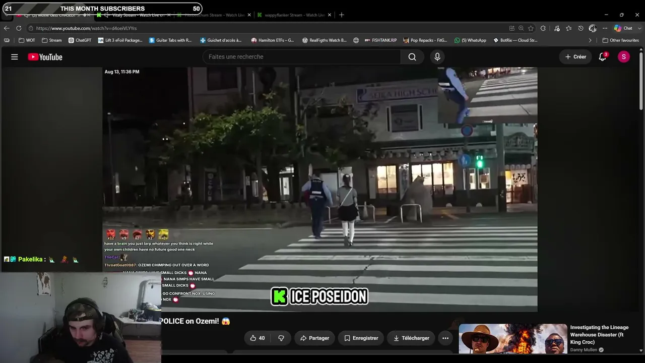Image resolution: width=645 pixels, height=363 pixels.
Task: Share the video with Partager
Action: point(314,338)
